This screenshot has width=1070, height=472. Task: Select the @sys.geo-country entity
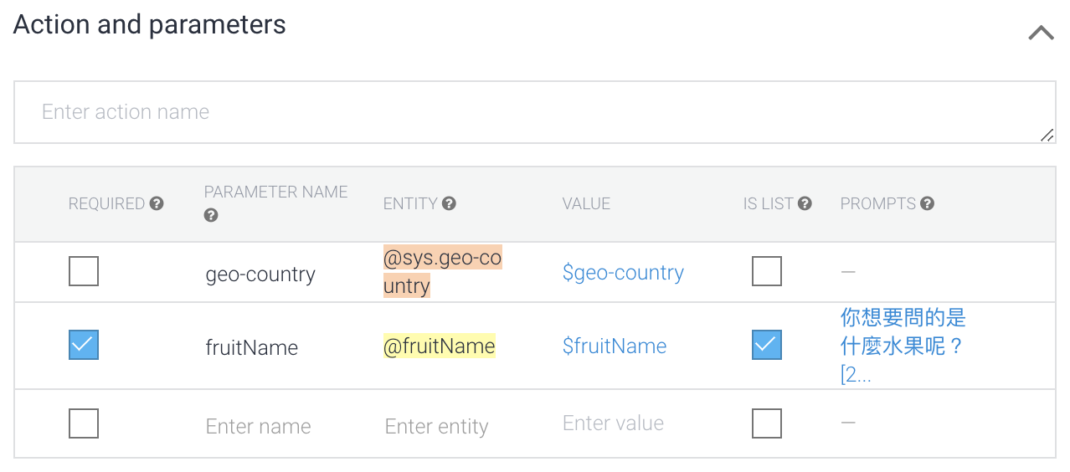coord(442,272)
